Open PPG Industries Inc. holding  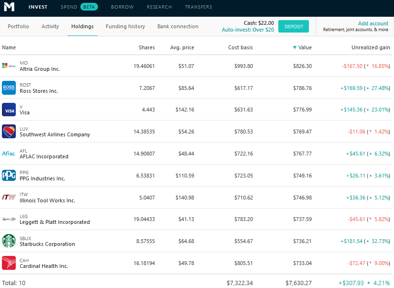click(x=42, y=178)
